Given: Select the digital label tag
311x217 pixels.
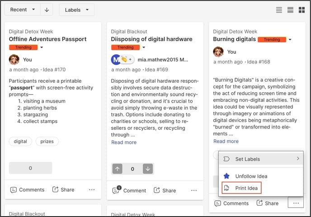Looking at the screenshot, I should pos(20,142).
